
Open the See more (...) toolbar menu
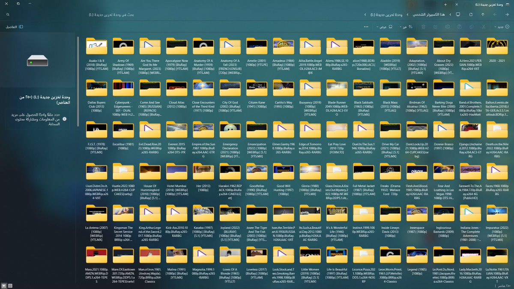366,27
